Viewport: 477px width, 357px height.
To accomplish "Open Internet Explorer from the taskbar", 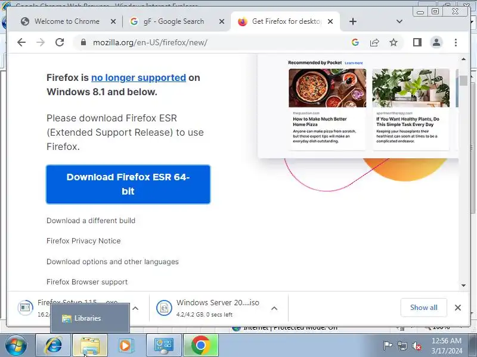I will click(x=53, y=345).
